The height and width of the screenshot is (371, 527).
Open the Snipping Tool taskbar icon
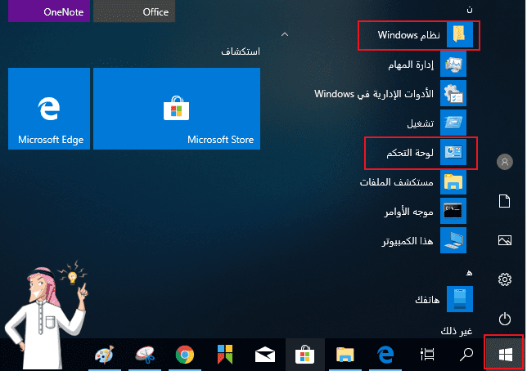(x=145, y=355)
